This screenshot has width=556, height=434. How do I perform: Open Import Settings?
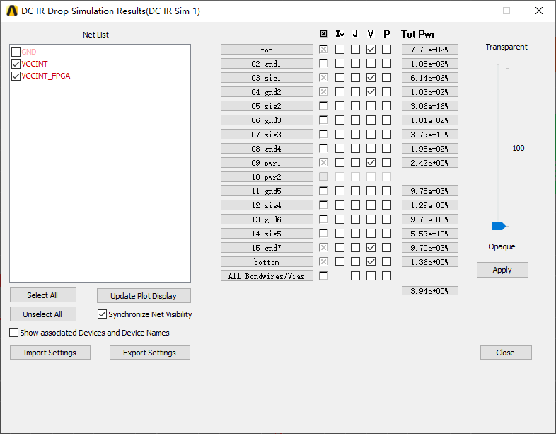pyautogui.click(x=50, y=353)
